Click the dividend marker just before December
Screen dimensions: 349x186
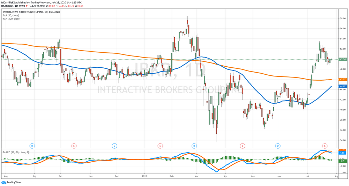[114, 146]
